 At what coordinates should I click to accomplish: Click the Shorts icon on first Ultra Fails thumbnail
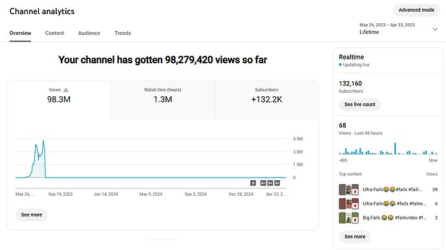(x=355, y=192)
